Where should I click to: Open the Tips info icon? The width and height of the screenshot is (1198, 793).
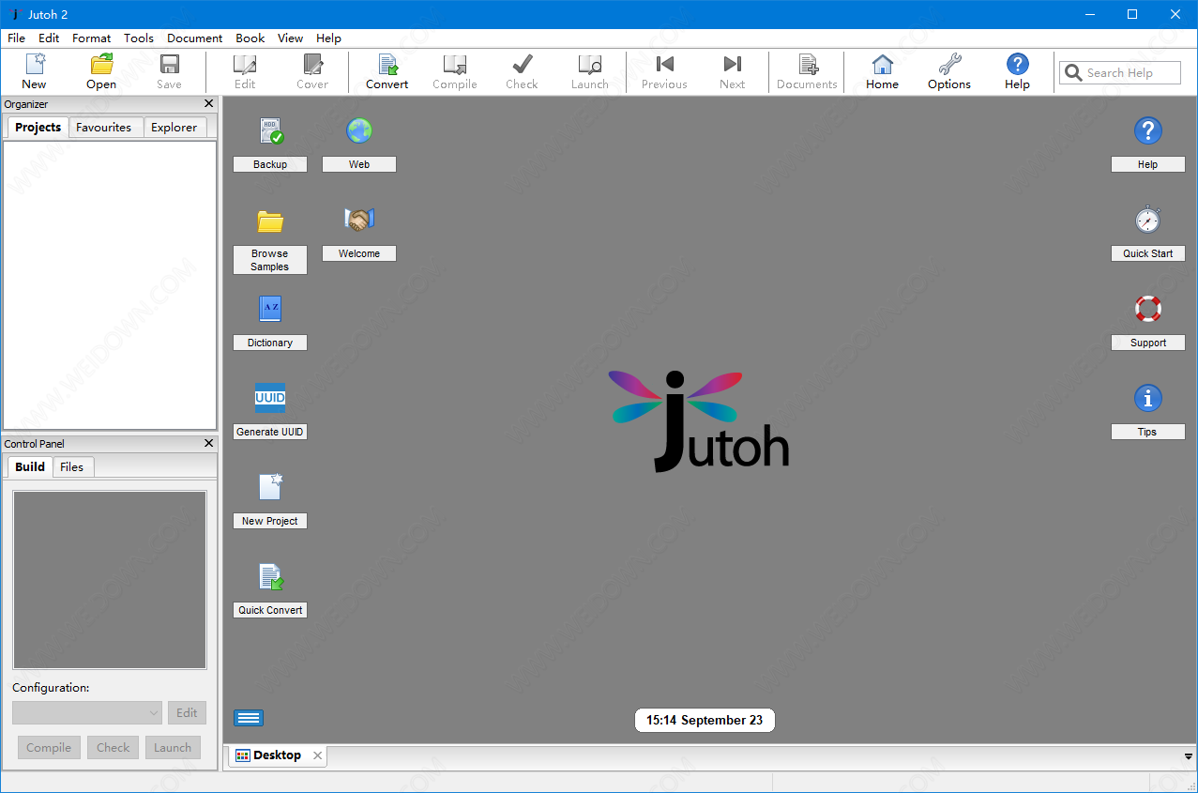pos(1148,398)
